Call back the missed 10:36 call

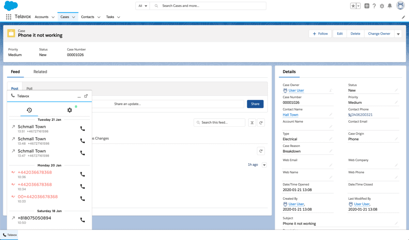(x=82, y=174)
